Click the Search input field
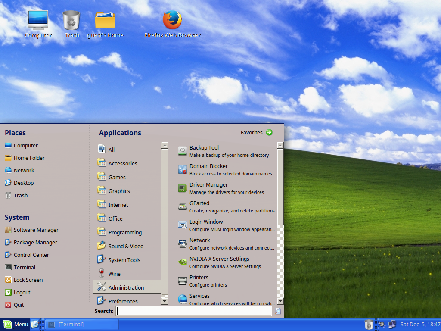The height and width of the screenshot is (331, 441). click(194, 311)
